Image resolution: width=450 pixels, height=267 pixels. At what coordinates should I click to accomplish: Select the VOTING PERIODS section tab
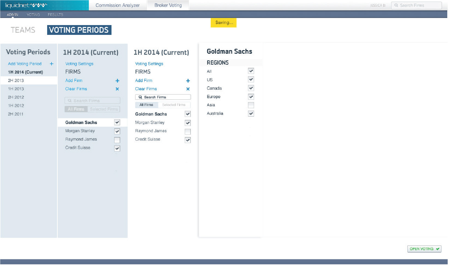tap(80, 30)
